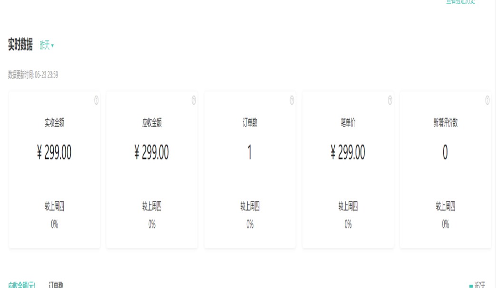Switch to the 应收金额(元) chart tab
The image size is (496, 288).
(x=22, y=285)
